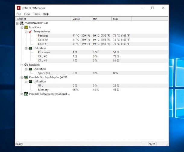This screenshot has height=152, width=184.
Task: Click Package current value 71 °C
Action: tap(81, 36)
